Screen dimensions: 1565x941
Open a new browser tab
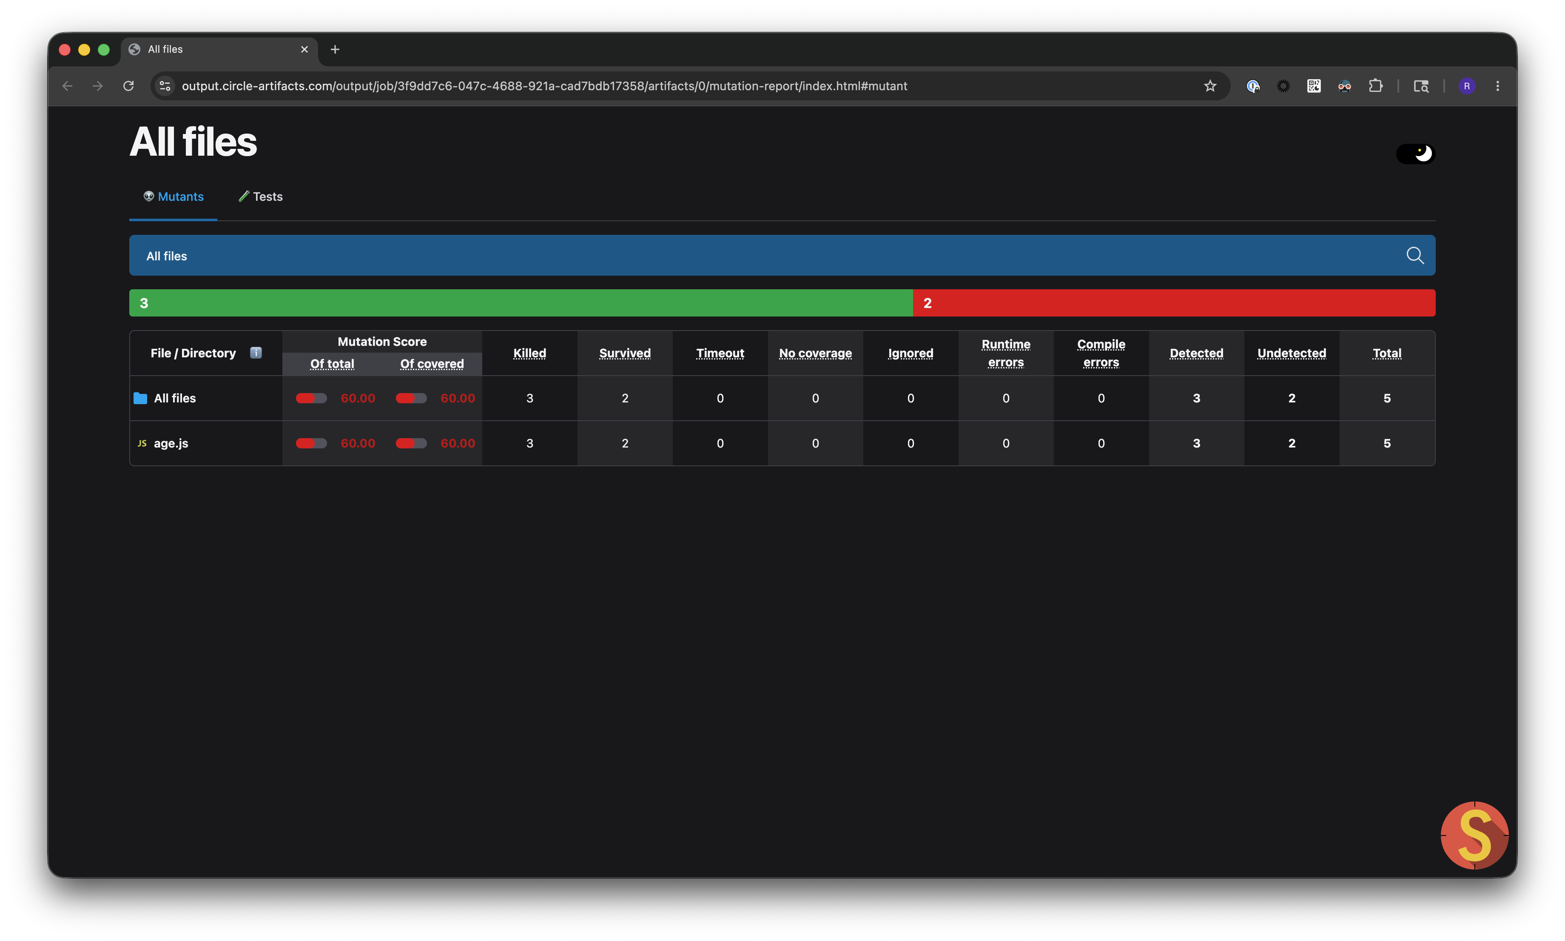click(x=335, y=49)
